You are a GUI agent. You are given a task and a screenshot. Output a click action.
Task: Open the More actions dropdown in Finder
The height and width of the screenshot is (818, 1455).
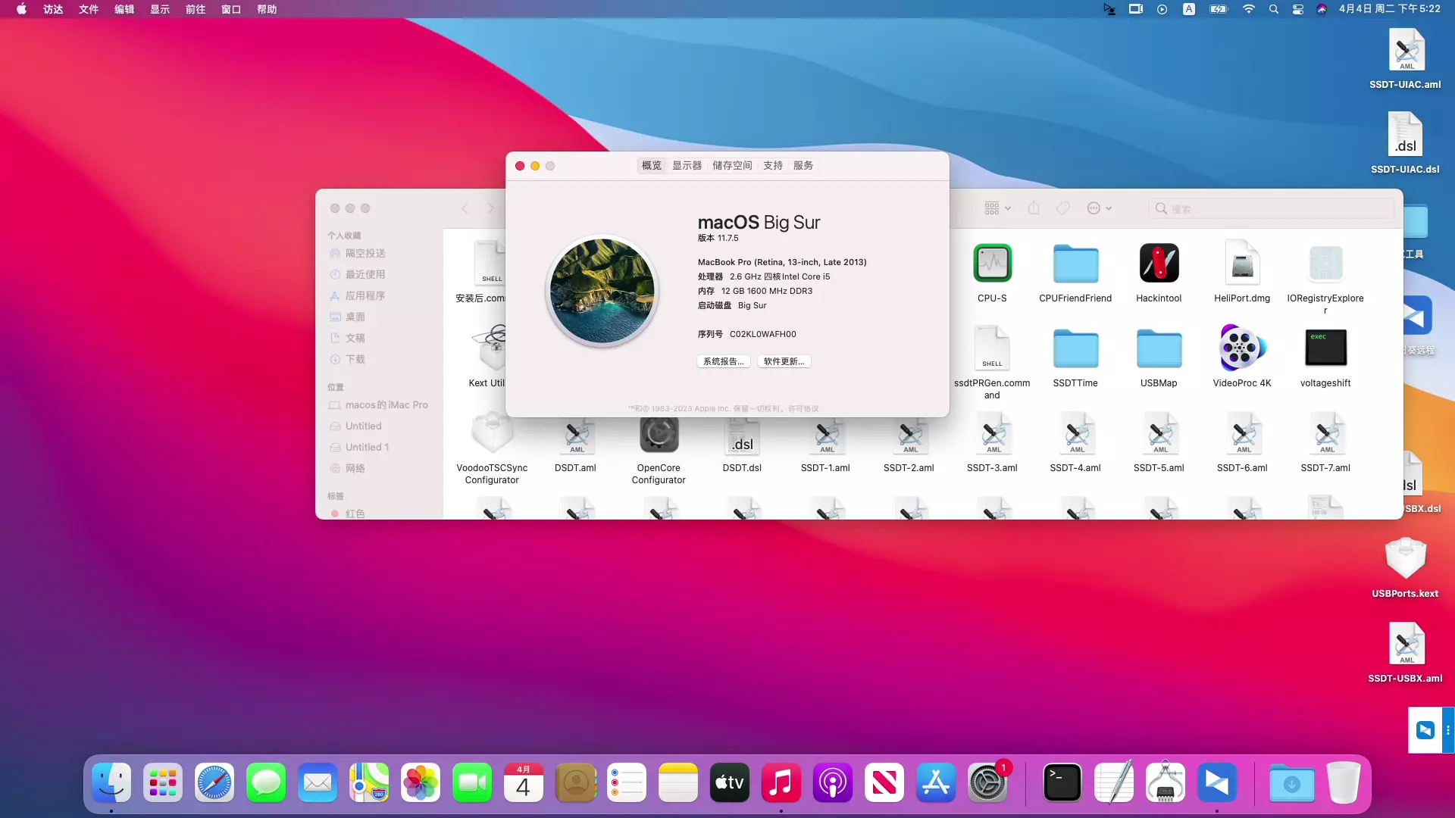(x=1098, y=208)
